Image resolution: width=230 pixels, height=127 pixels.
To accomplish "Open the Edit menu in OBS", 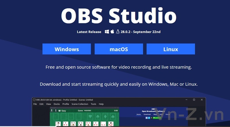I will (x=42, y=104).
